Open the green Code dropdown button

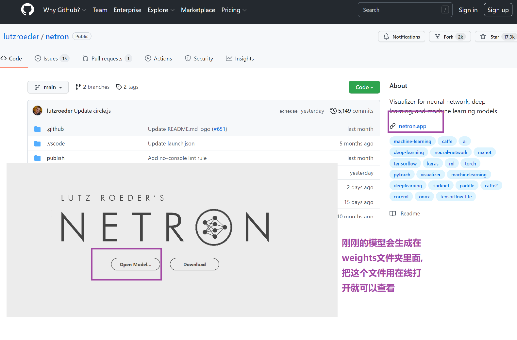click(x=364, y=87)
